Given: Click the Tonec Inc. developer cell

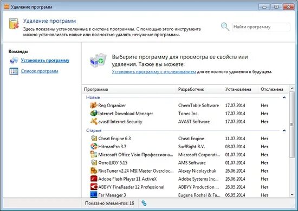Looking at the screenshot, I should 188,114.
